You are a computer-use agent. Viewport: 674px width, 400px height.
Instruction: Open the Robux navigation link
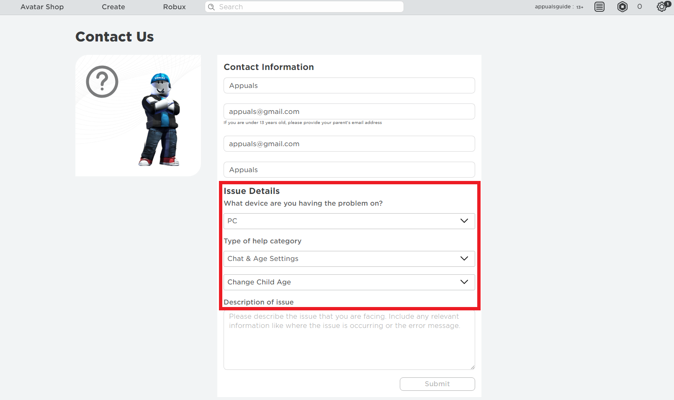175,7
